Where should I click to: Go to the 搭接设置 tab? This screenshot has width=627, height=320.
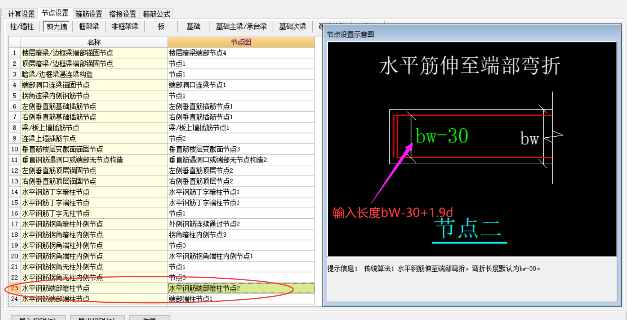coord(122,14)
